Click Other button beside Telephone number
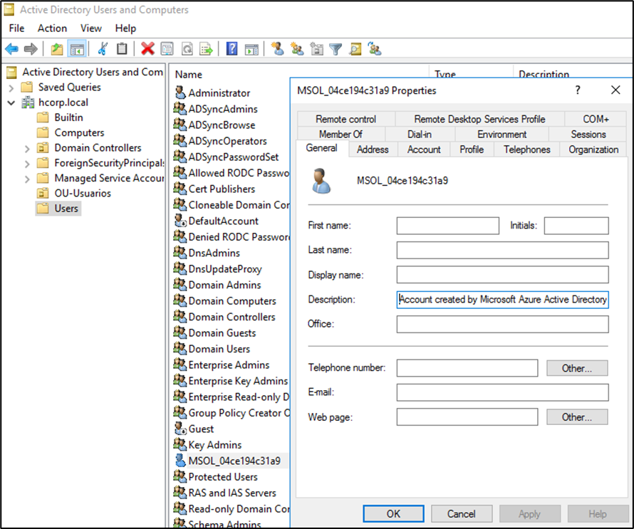 (x=577, y=368)
